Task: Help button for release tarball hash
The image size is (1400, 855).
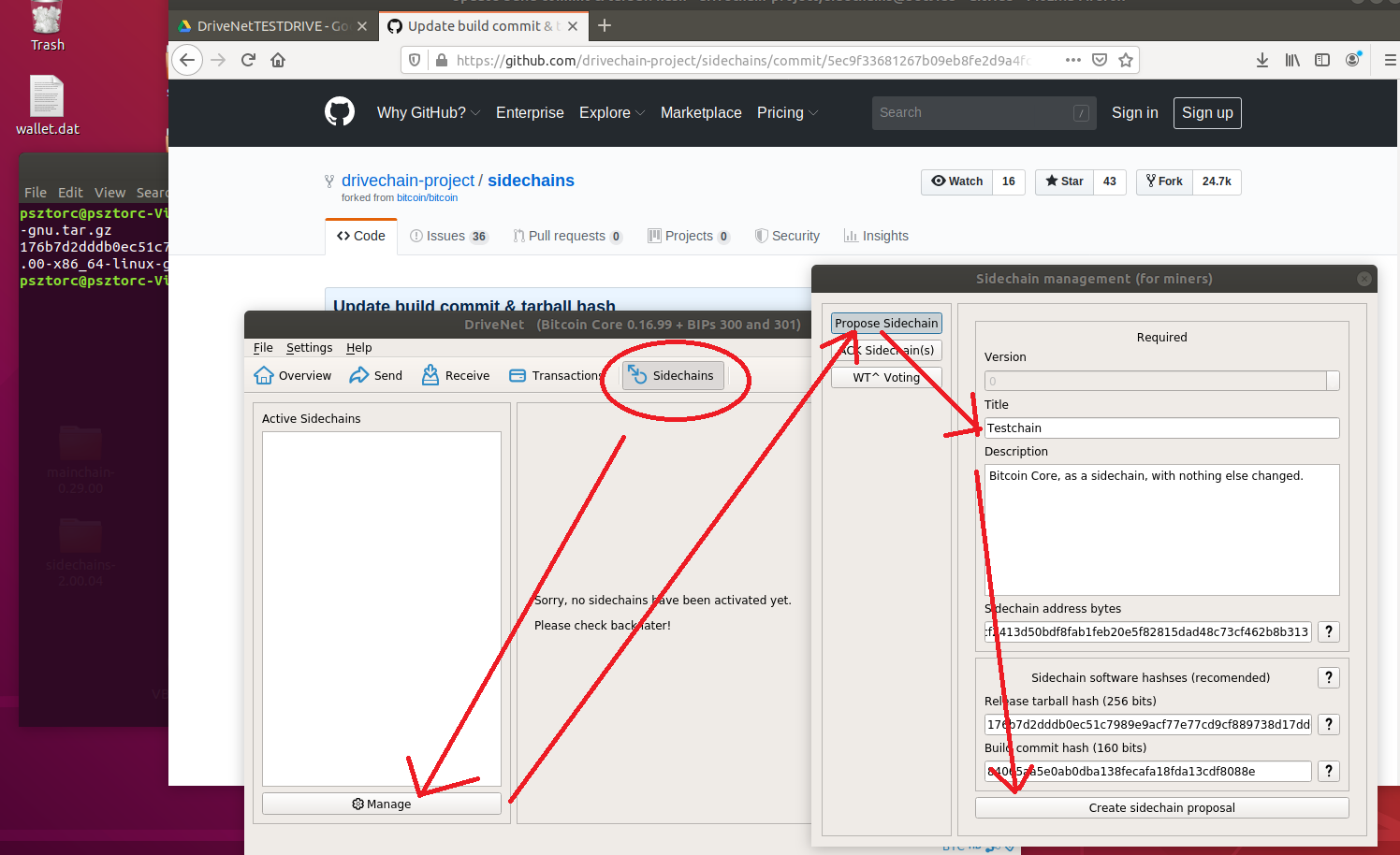Action: pyautogui.click(x=1329, y=724)
